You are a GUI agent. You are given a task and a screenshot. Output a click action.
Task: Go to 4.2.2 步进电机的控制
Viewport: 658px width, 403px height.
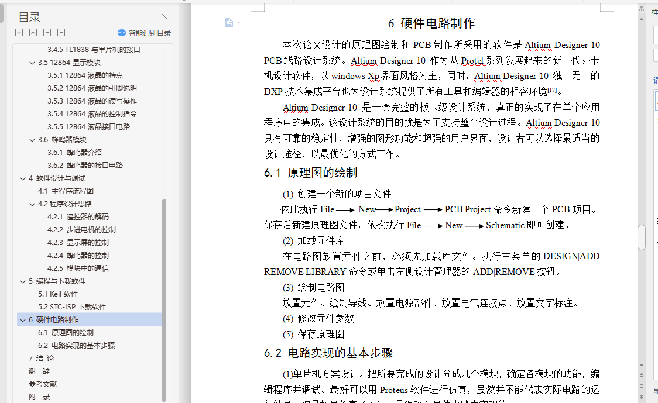(x=81, y=230)
